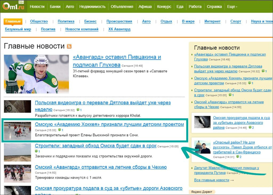Open Новости in the green navigation bar
Viewport: 273px width, 195px height.
pyautogui.click(x=37, y=7)
